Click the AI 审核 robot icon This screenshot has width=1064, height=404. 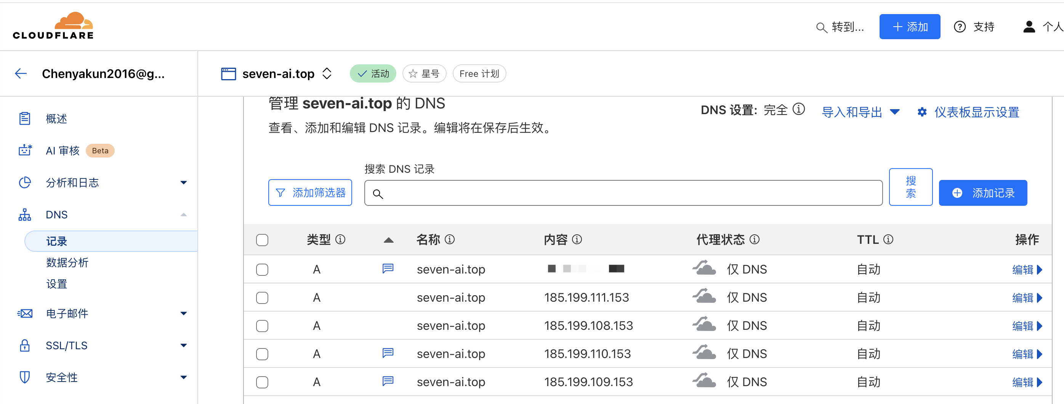(x=25, y=150)
